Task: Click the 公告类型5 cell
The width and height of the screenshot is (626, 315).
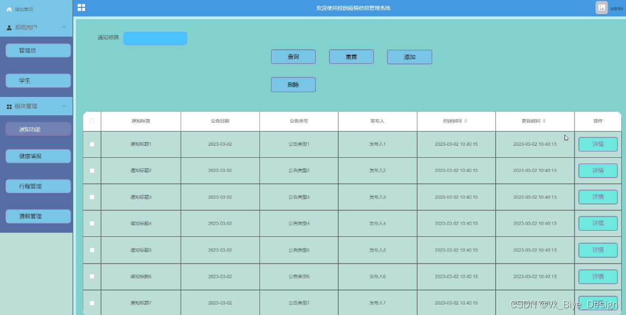Action: [x=299, y=250]
